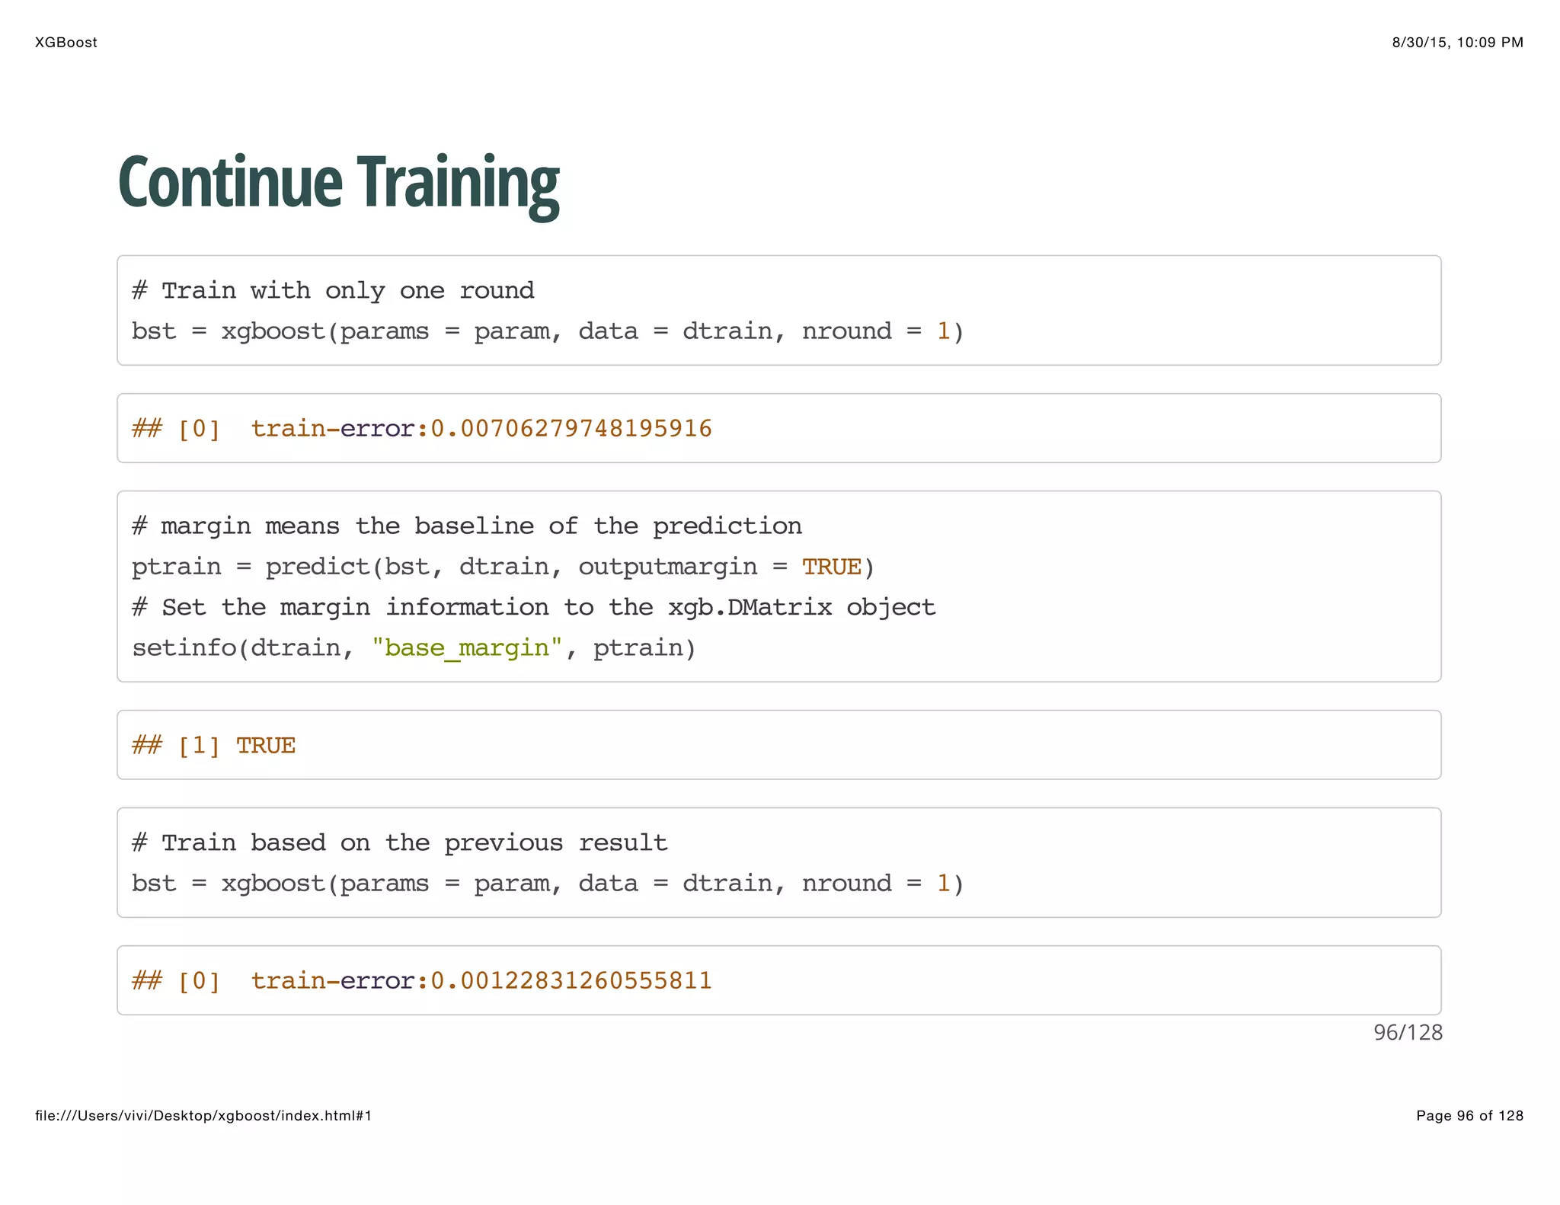
Task: Click the file path 'file:///Users/vivi/Desktop/xgboost/index.html#1'
Action: tap(203, 1116)
